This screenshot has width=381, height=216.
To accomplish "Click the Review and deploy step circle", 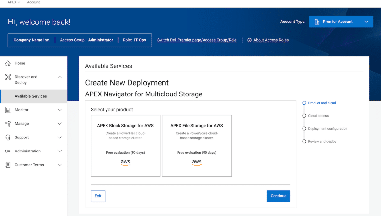I will [304, 142].
